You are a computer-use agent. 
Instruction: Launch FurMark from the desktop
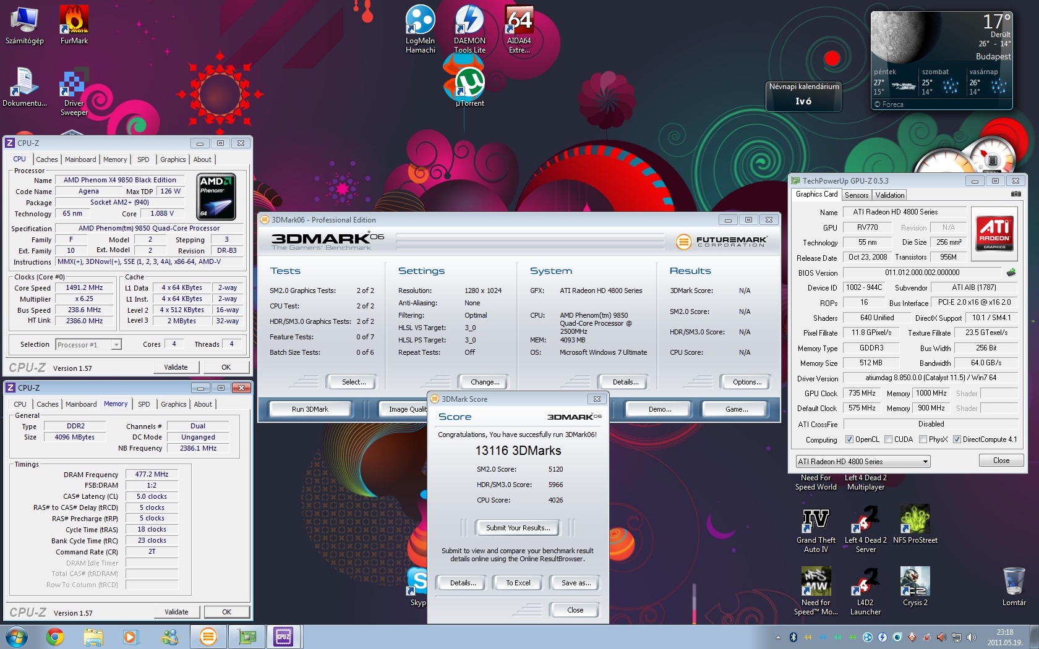tap(74, 25)
